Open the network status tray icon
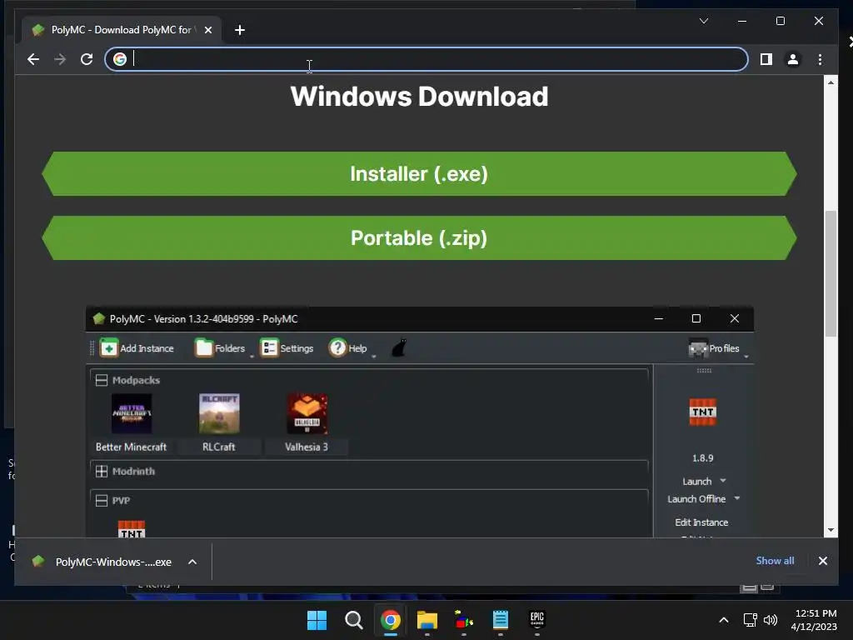This screenshot has height=640, width=853. [x=751, y=620]
